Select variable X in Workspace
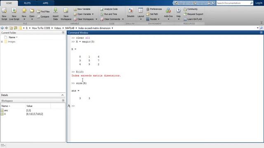 (x=5, y=114)
